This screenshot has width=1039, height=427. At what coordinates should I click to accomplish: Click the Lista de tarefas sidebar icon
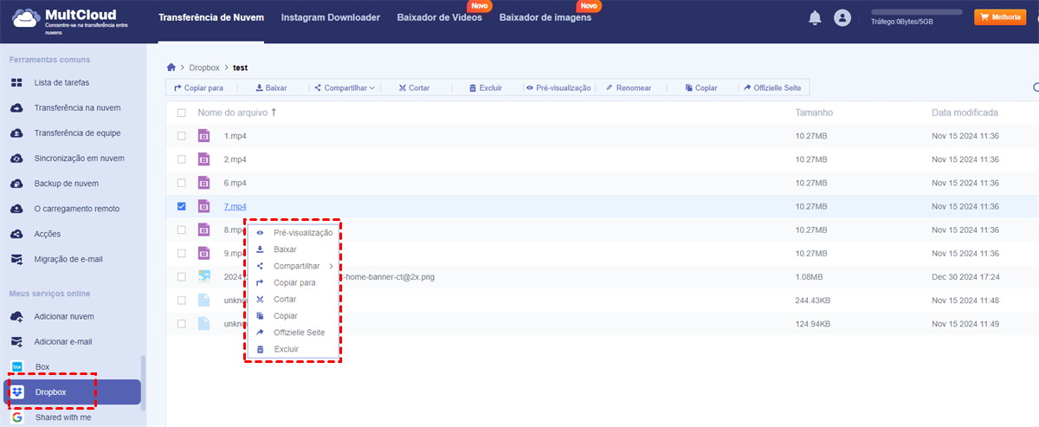coord(16,82)
